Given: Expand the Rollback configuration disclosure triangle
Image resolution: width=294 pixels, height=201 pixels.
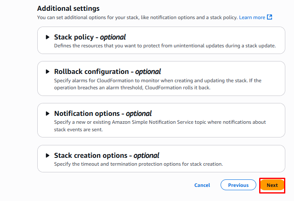Looking at the screenshot, I should coord(48,72).
